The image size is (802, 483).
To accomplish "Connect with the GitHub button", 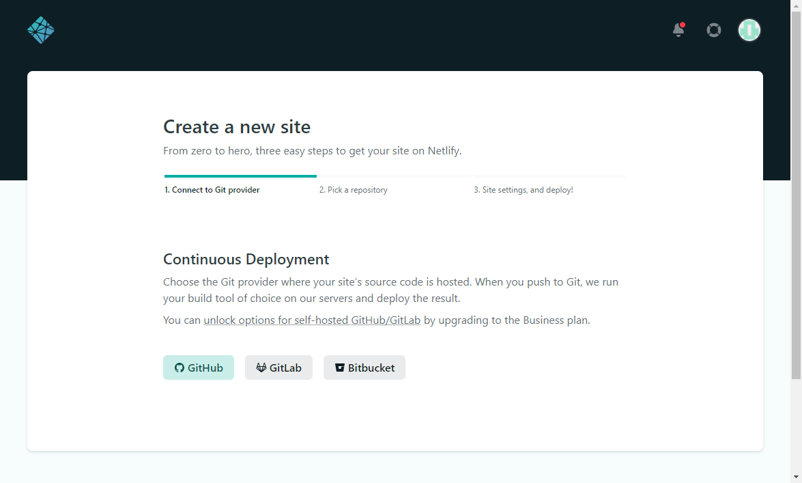I will (x=199, y=368).
